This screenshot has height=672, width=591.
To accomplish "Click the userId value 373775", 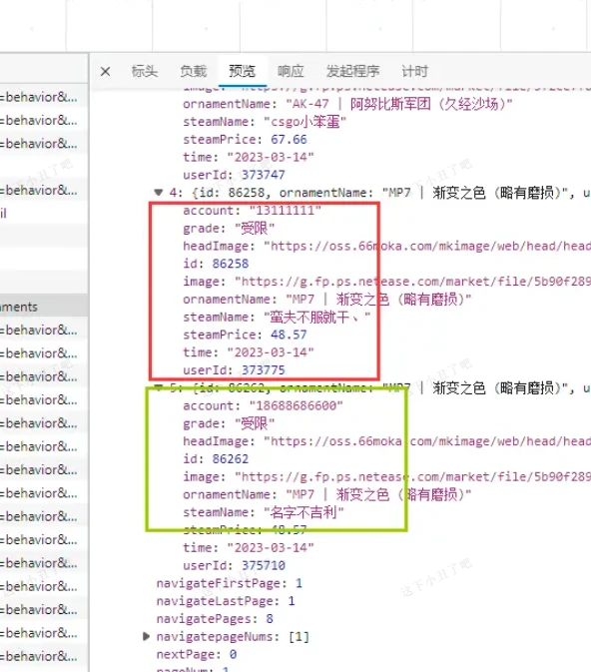I will 264,369.
